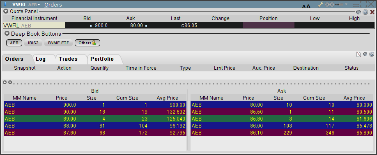377x155 pixels.
Task: Toggle the IBIS2 deep book button
Action: (x=33, y=43)
